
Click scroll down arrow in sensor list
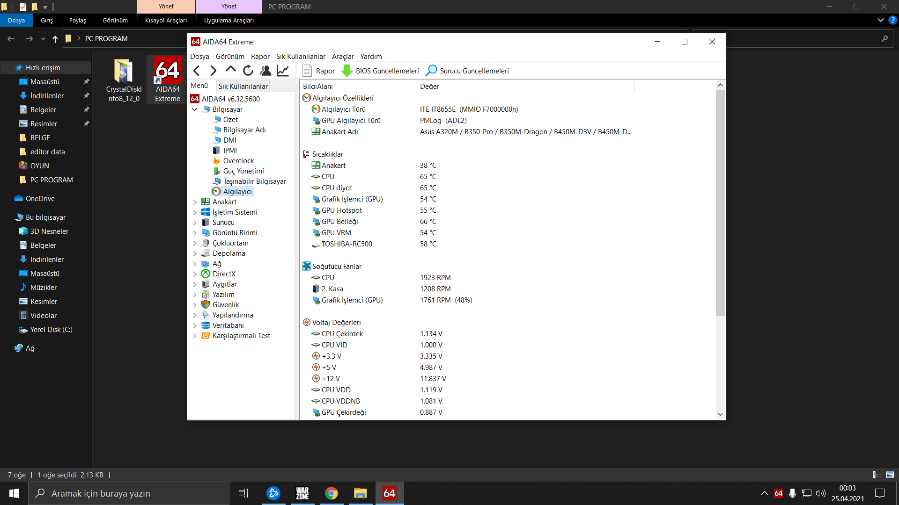(720, 414)
